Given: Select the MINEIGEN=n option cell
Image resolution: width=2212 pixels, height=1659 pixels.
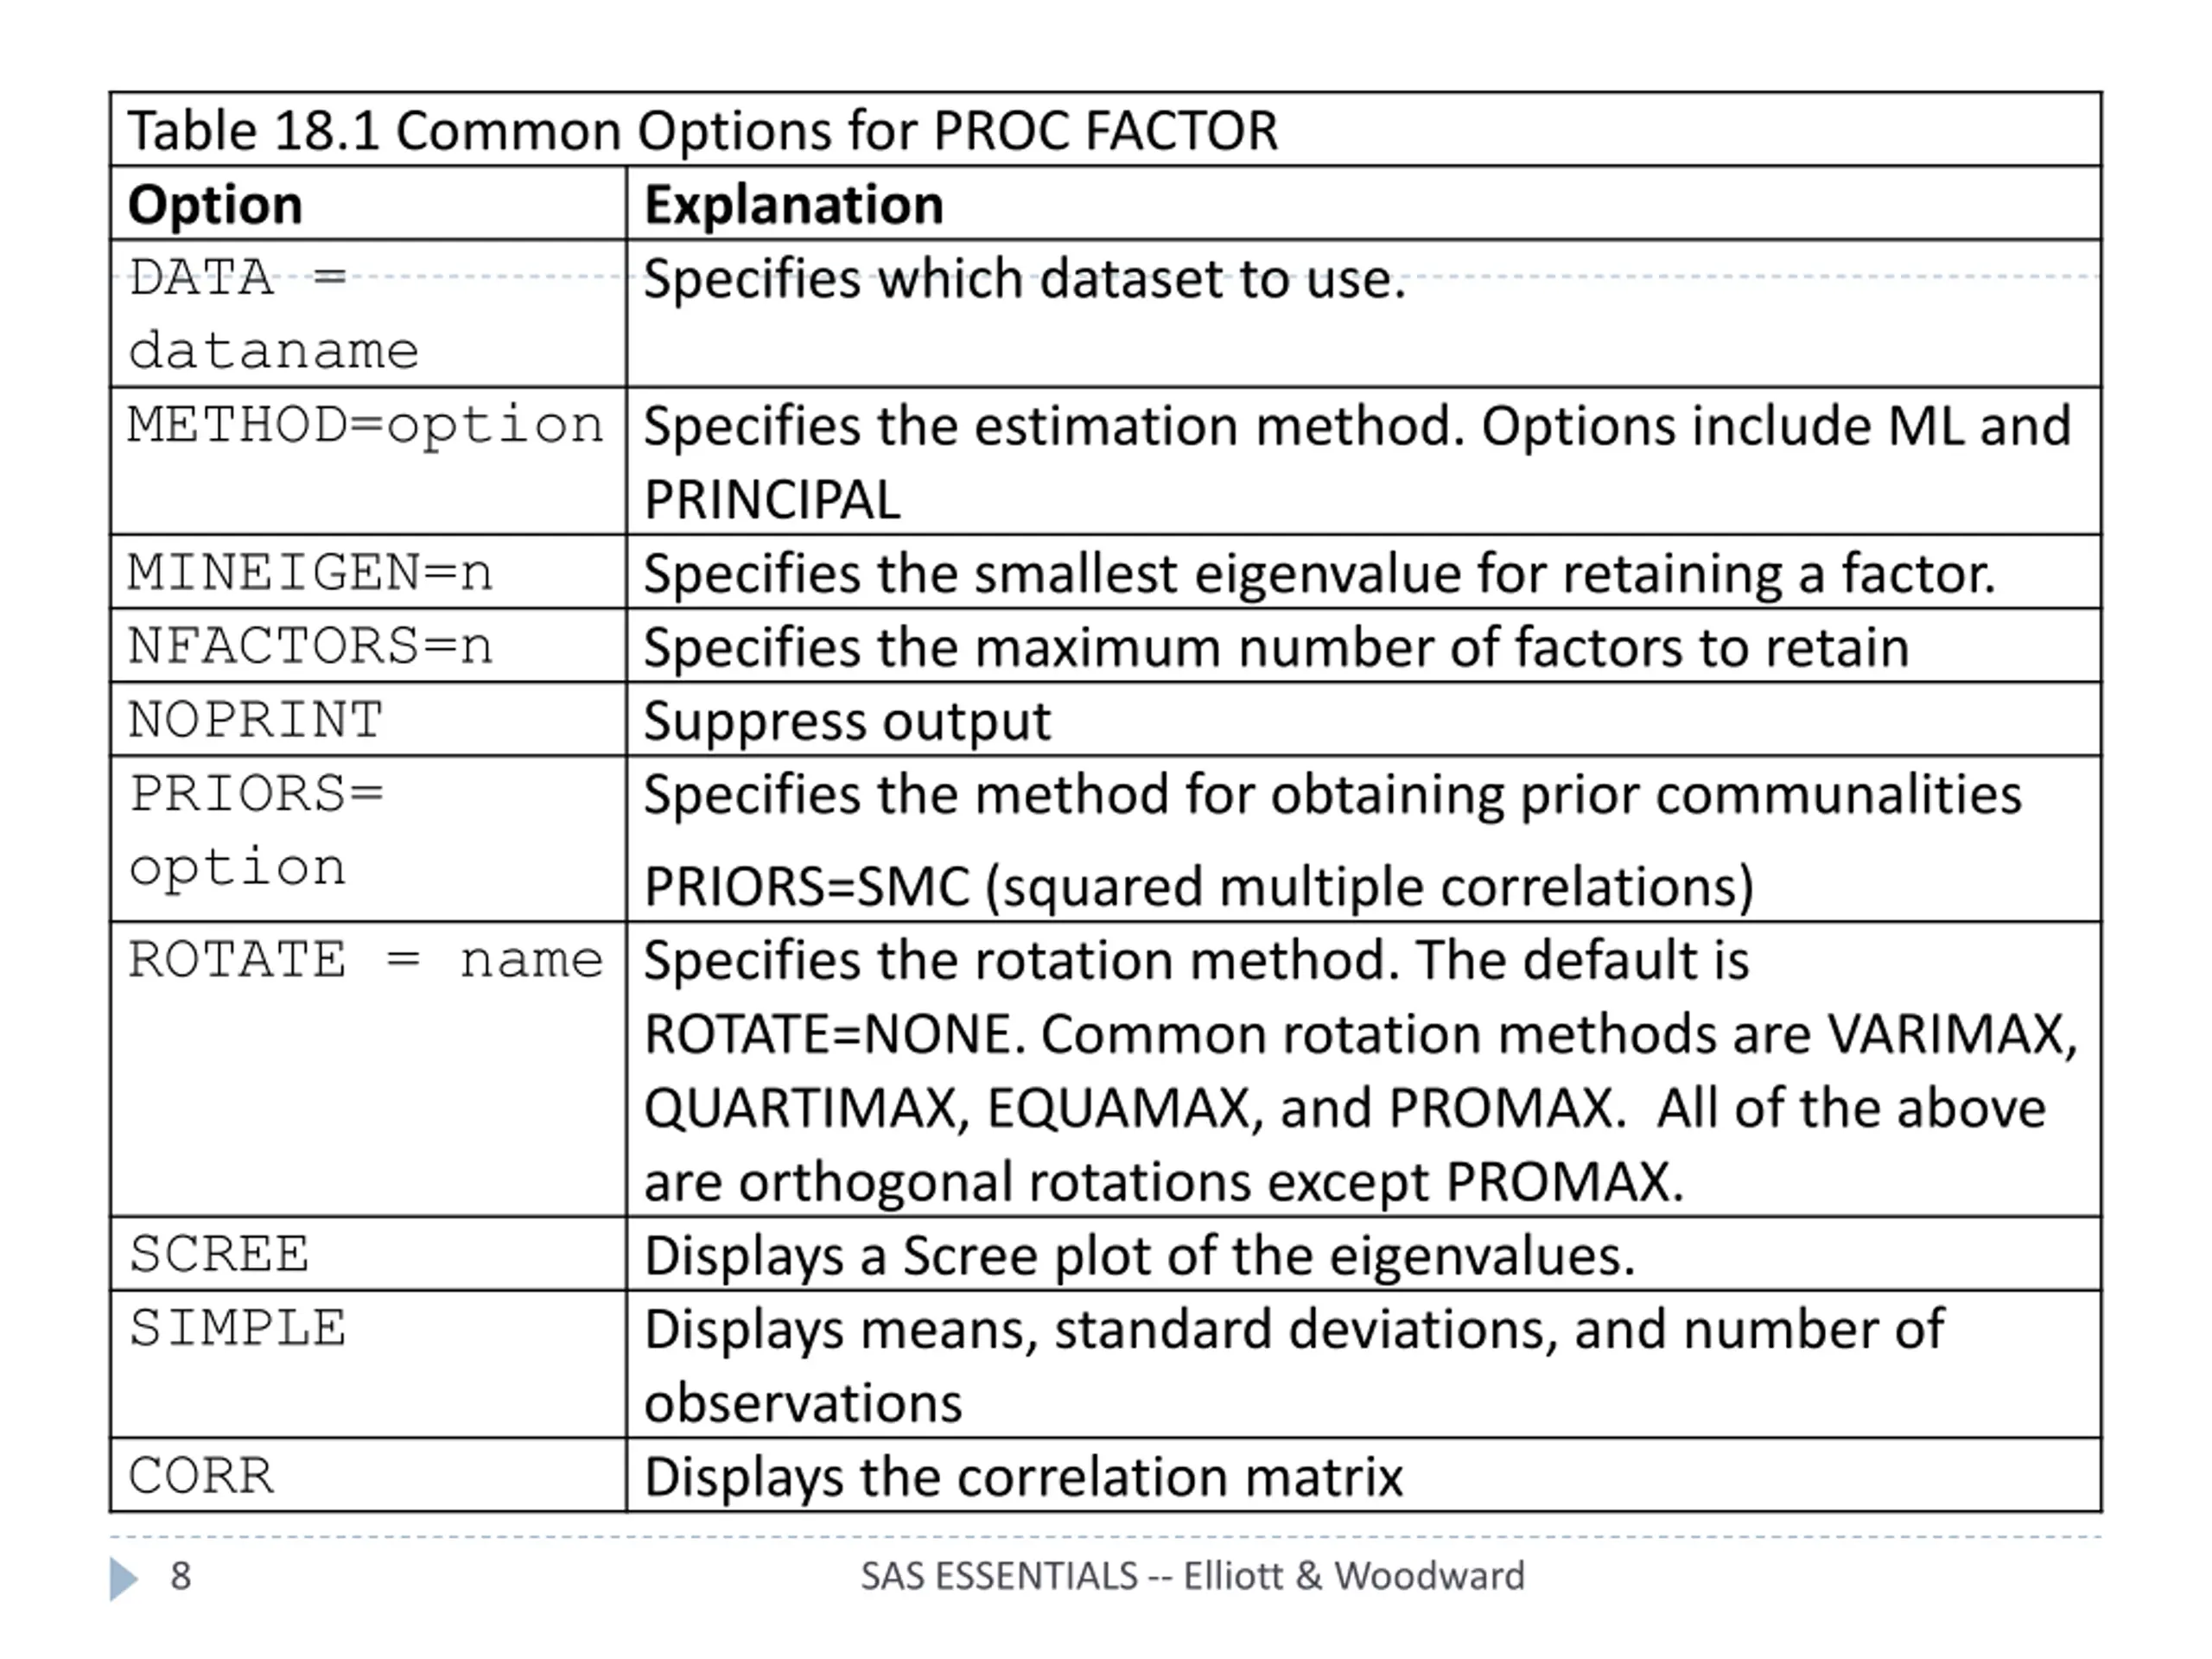Looking at the screenshot, I should (368, 572).
